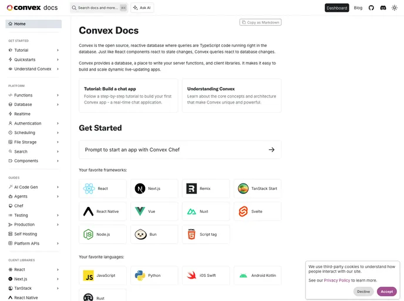This screenshot has height=301, width=404.
Task: Open the Privacy Policy link
Action: coord(337,280)
